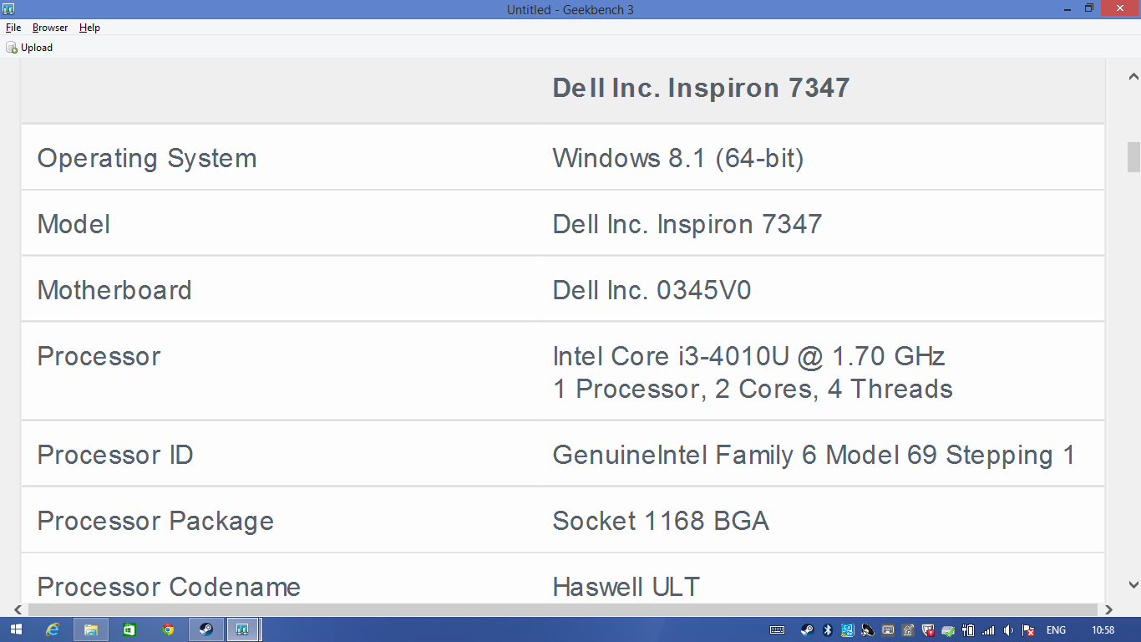Click the horizontal scrollbar track
1141x642 pixels.
[561, 609]
